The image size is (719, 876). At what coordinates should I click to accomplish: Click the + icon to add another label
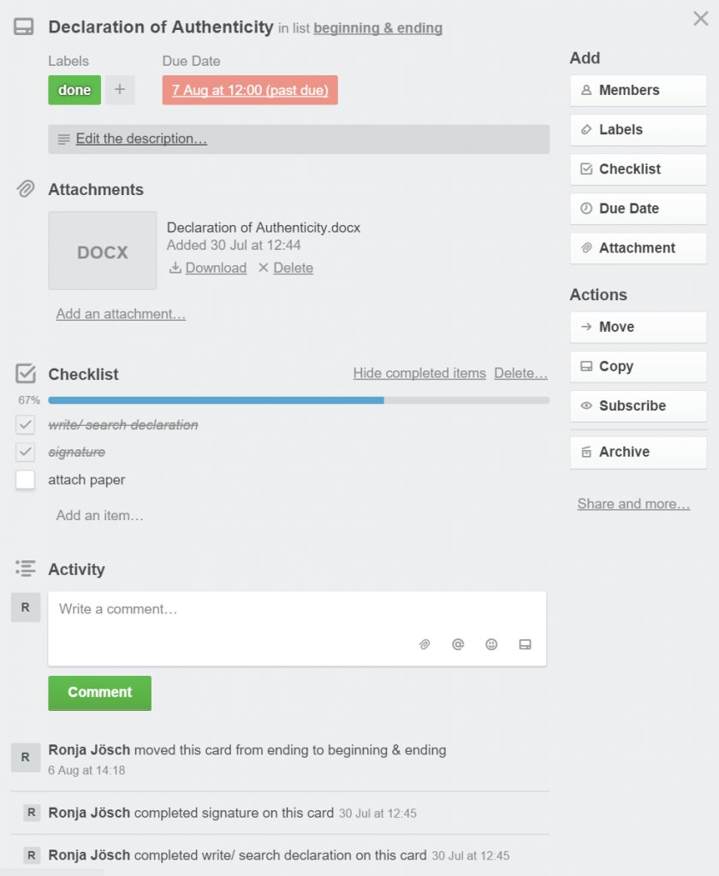point(120,89)
